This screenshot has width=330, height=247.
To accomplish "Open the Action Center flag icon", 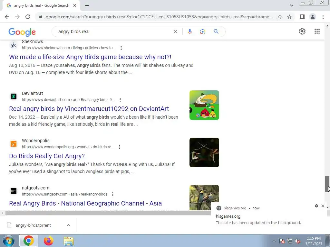I will (x=282, y=241).
